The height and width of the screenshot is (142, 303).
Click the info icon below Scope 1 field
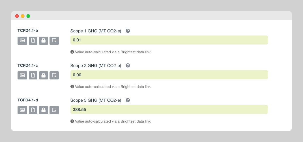pyautogui.click(x=72, y=52)
